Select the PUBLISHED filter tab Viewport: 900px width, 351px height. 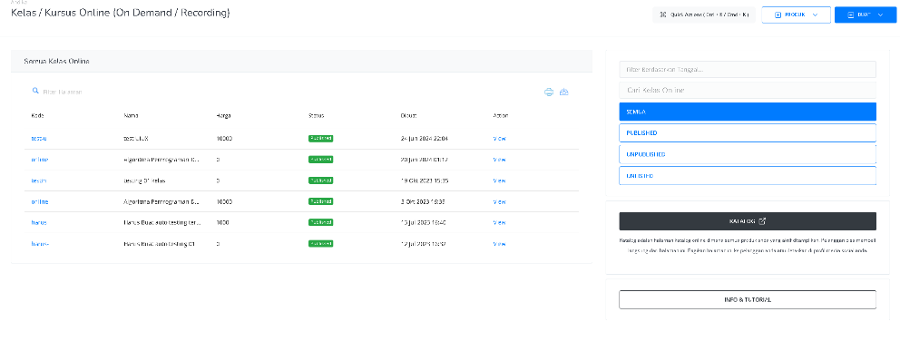pyautogui.click(x=748, y=133)
